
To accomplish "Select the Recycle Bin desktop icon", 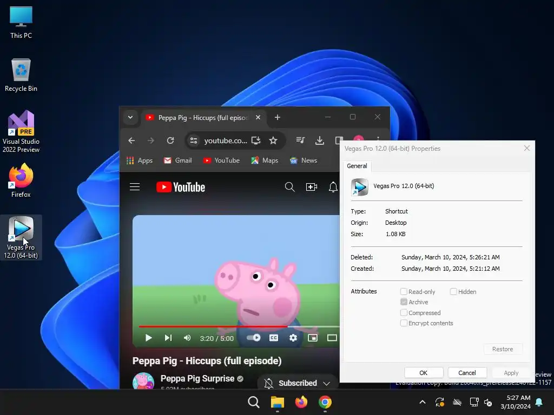I will click(x=21, y=75).
